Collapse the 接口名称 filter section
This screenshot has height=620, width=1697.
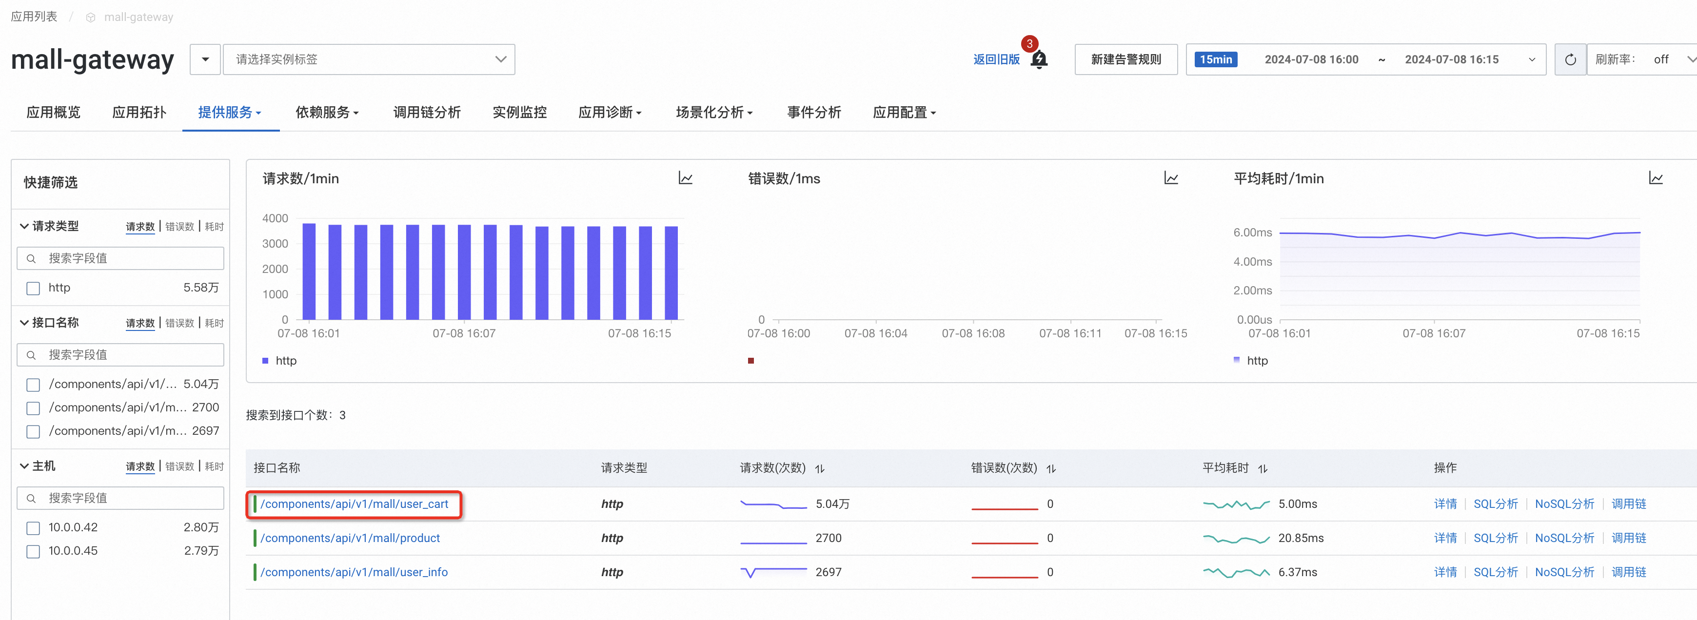(x=24, y=323)
